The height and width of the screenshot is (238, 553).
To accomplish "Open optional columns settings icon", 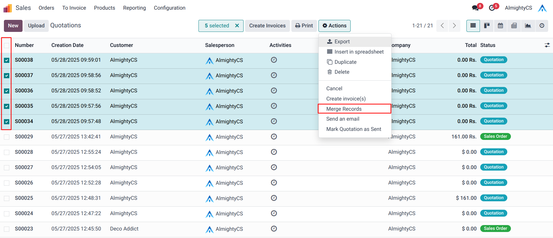I will (x=547, y=45).
